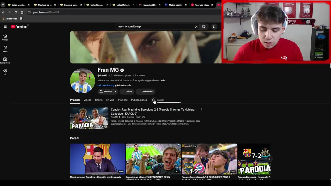Open the Tú profile section in sidebar
The height and width of the screenshot is (186, 331).
5,72
